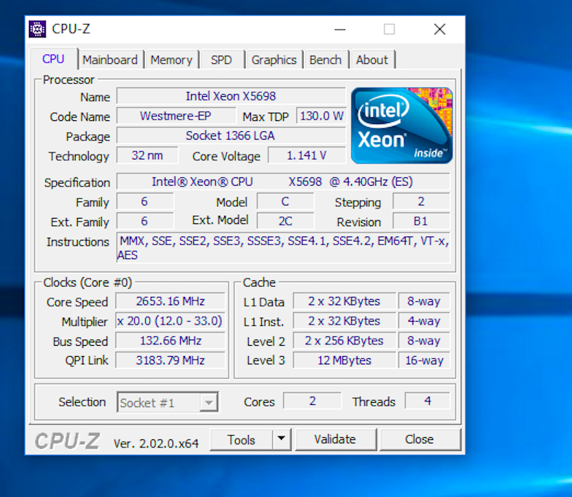Click the Revision value B1
572x497 pixels.
421,221
